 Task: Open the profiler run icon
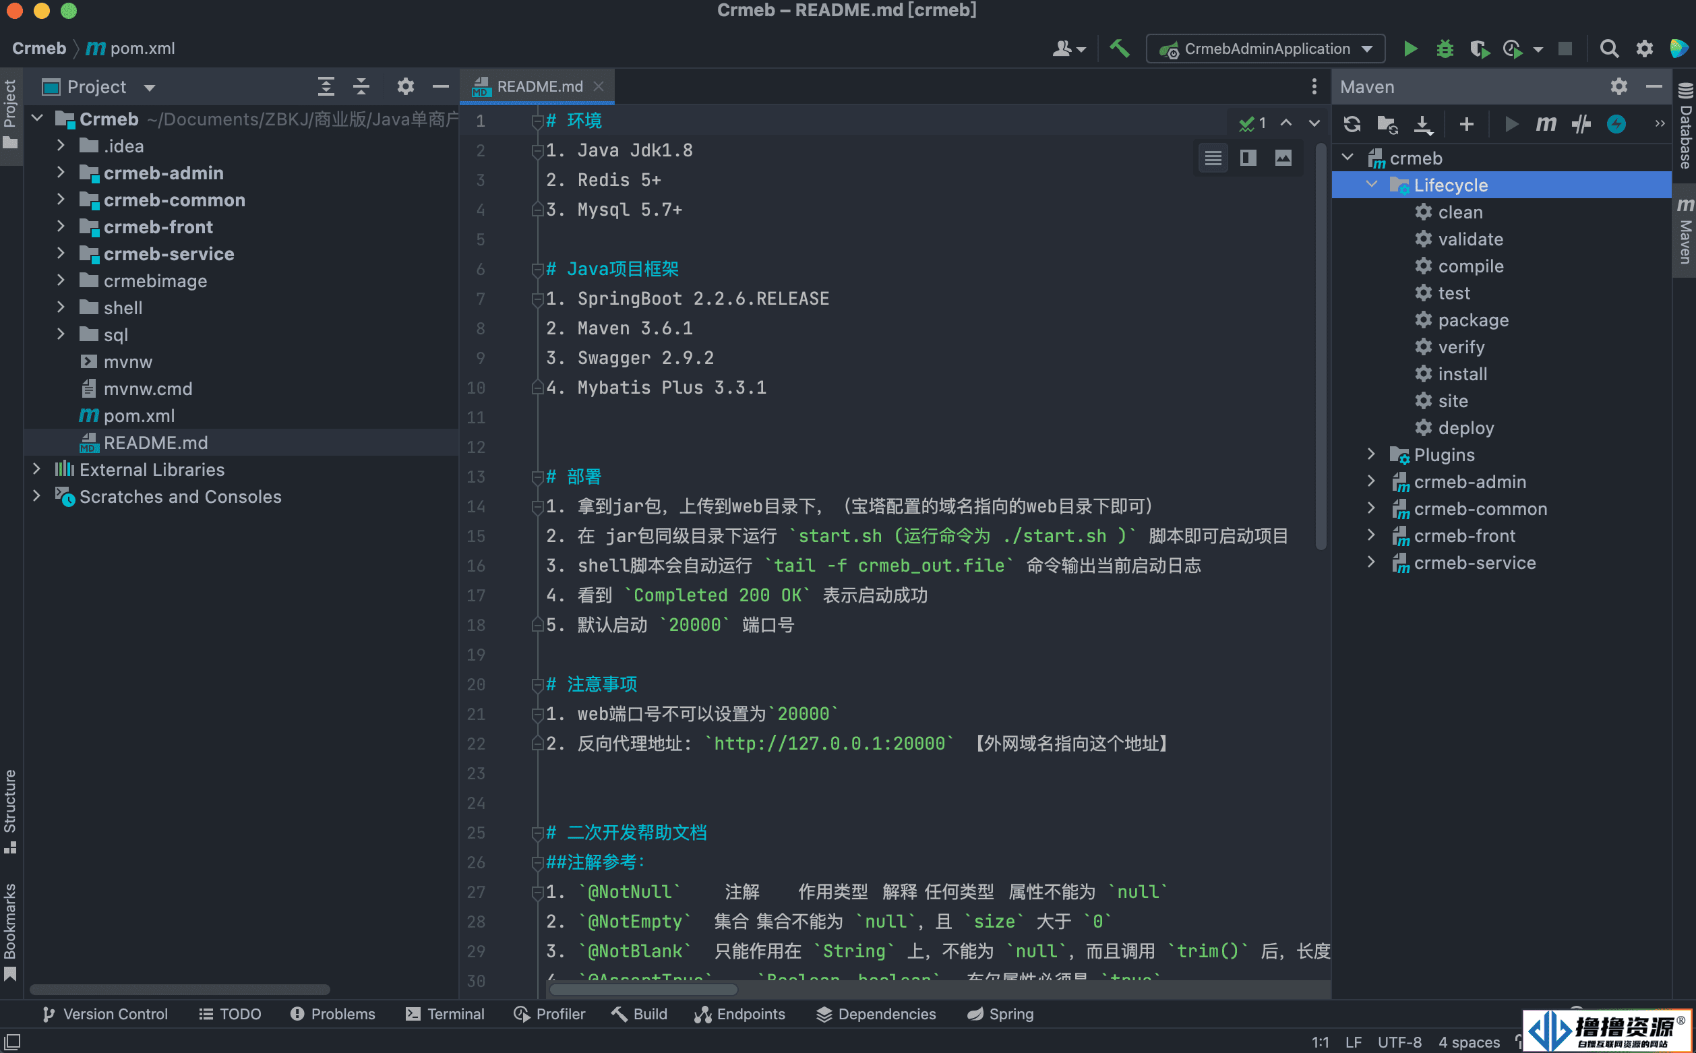tap(1512, 49)
